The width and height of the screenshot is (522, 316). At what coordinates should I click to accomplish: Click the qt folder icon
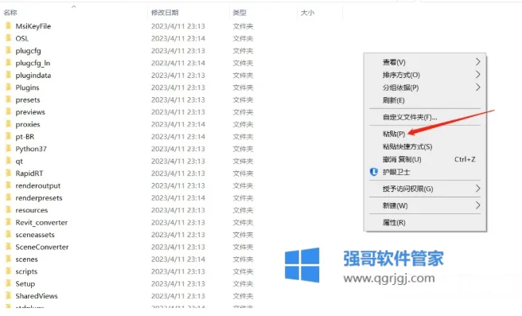point(9,161)
